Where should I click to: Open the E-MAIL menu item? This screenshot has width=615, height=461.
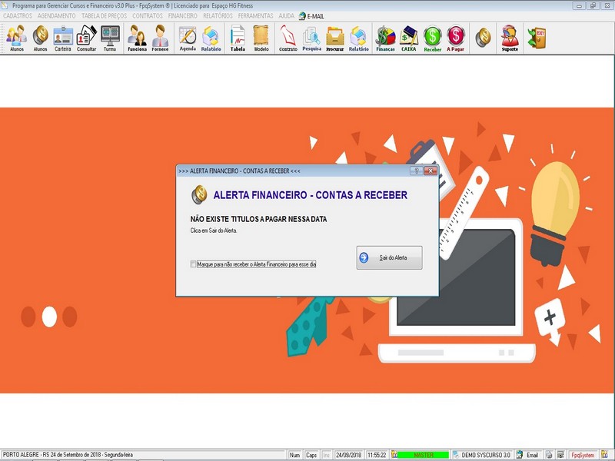pyautogui.click(x=311, y=16)
